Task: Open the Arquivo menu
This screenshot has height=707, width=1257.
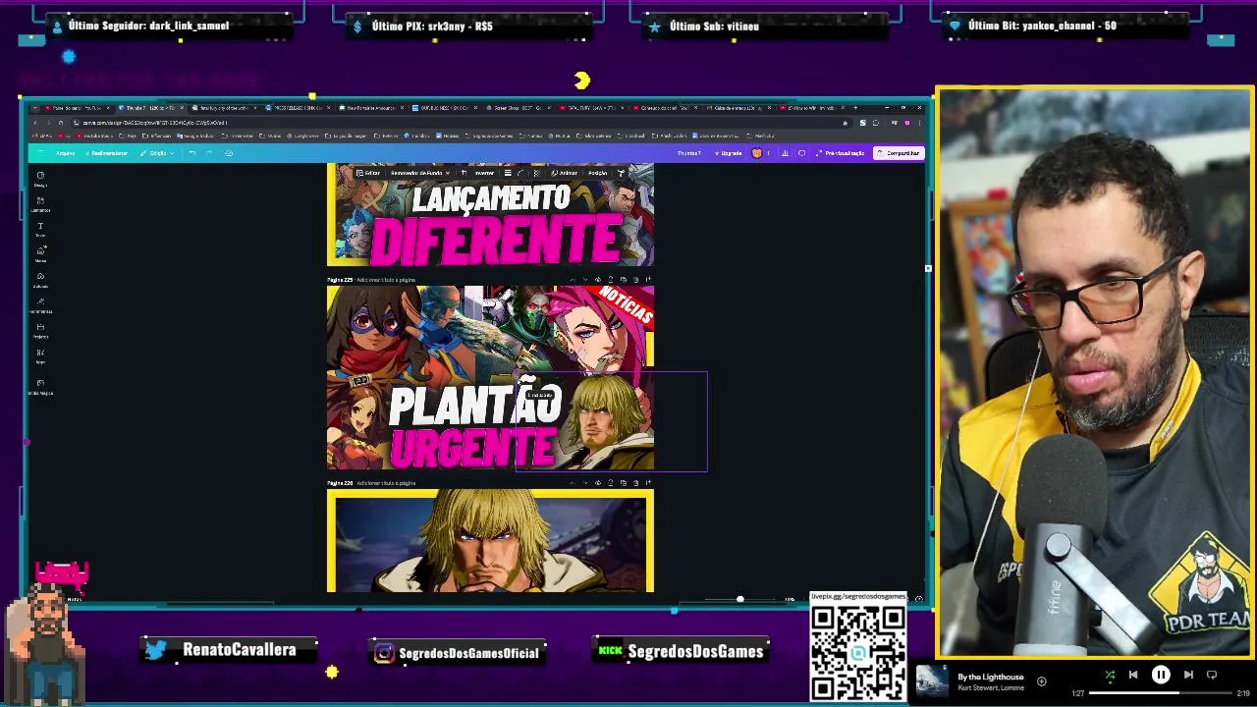Action: [65, 153]
